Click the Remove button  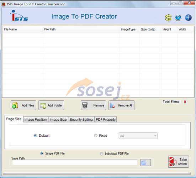click(93, 105)
